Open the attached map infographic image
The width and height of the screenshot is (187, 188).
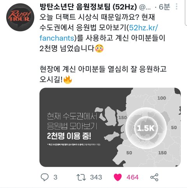coord(110,127)
